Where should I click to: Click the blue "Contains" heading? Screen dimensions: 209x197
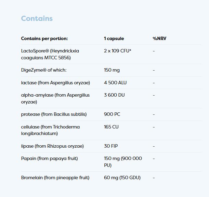coord(37,19)
